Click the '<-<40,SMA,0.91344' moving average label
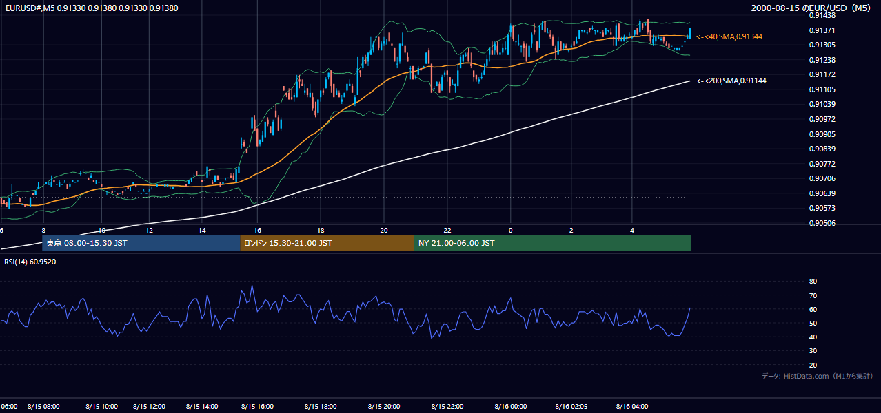This screenshot has width=881, height=413. coord(729,36)
